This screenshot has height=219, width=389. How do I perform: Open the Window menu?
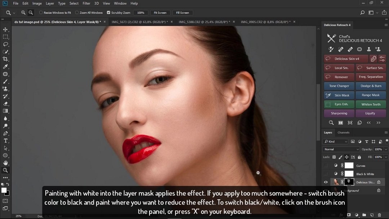[120, 4]
